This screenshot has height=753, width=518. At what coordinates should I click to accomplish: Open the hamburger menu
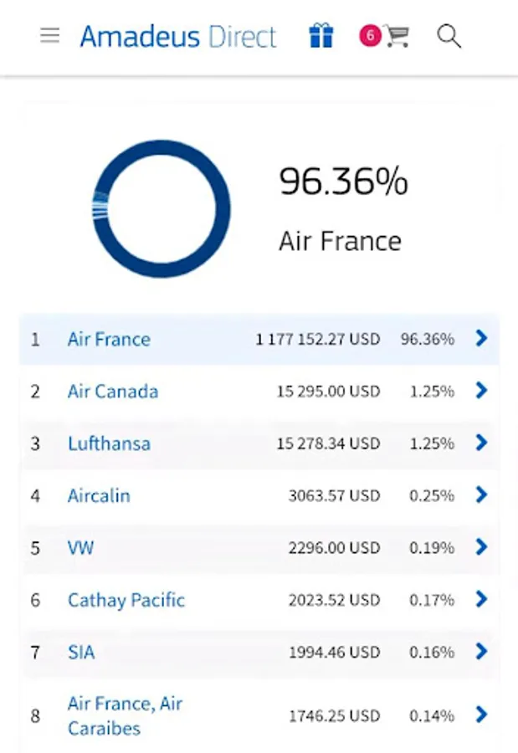(50, 36)
